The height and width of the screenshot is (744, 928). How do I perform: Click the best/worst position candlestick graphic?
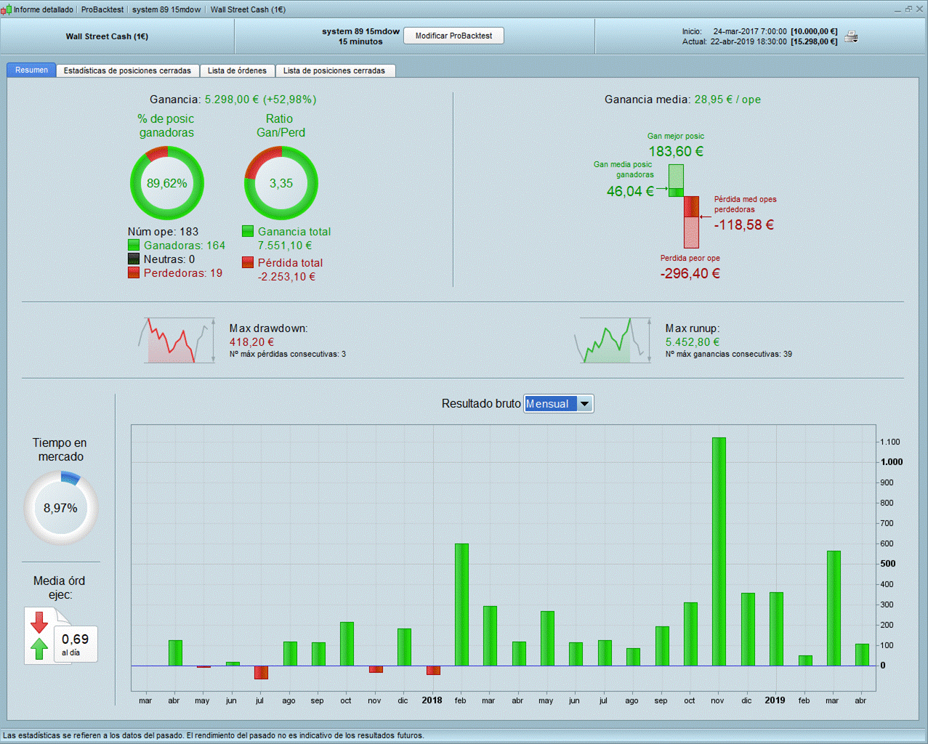pos(683,206)
